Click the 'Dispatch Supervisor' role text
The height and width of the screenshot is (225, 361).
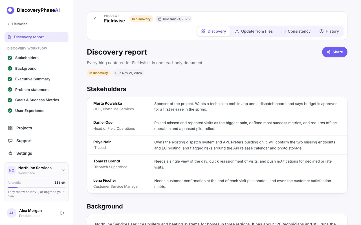pos(110,167)
